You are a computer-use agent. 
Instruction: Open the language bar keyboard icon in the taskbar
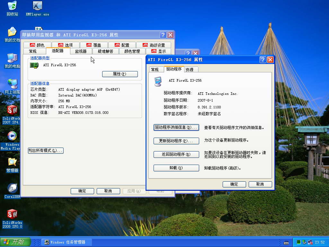coord(286,242)
